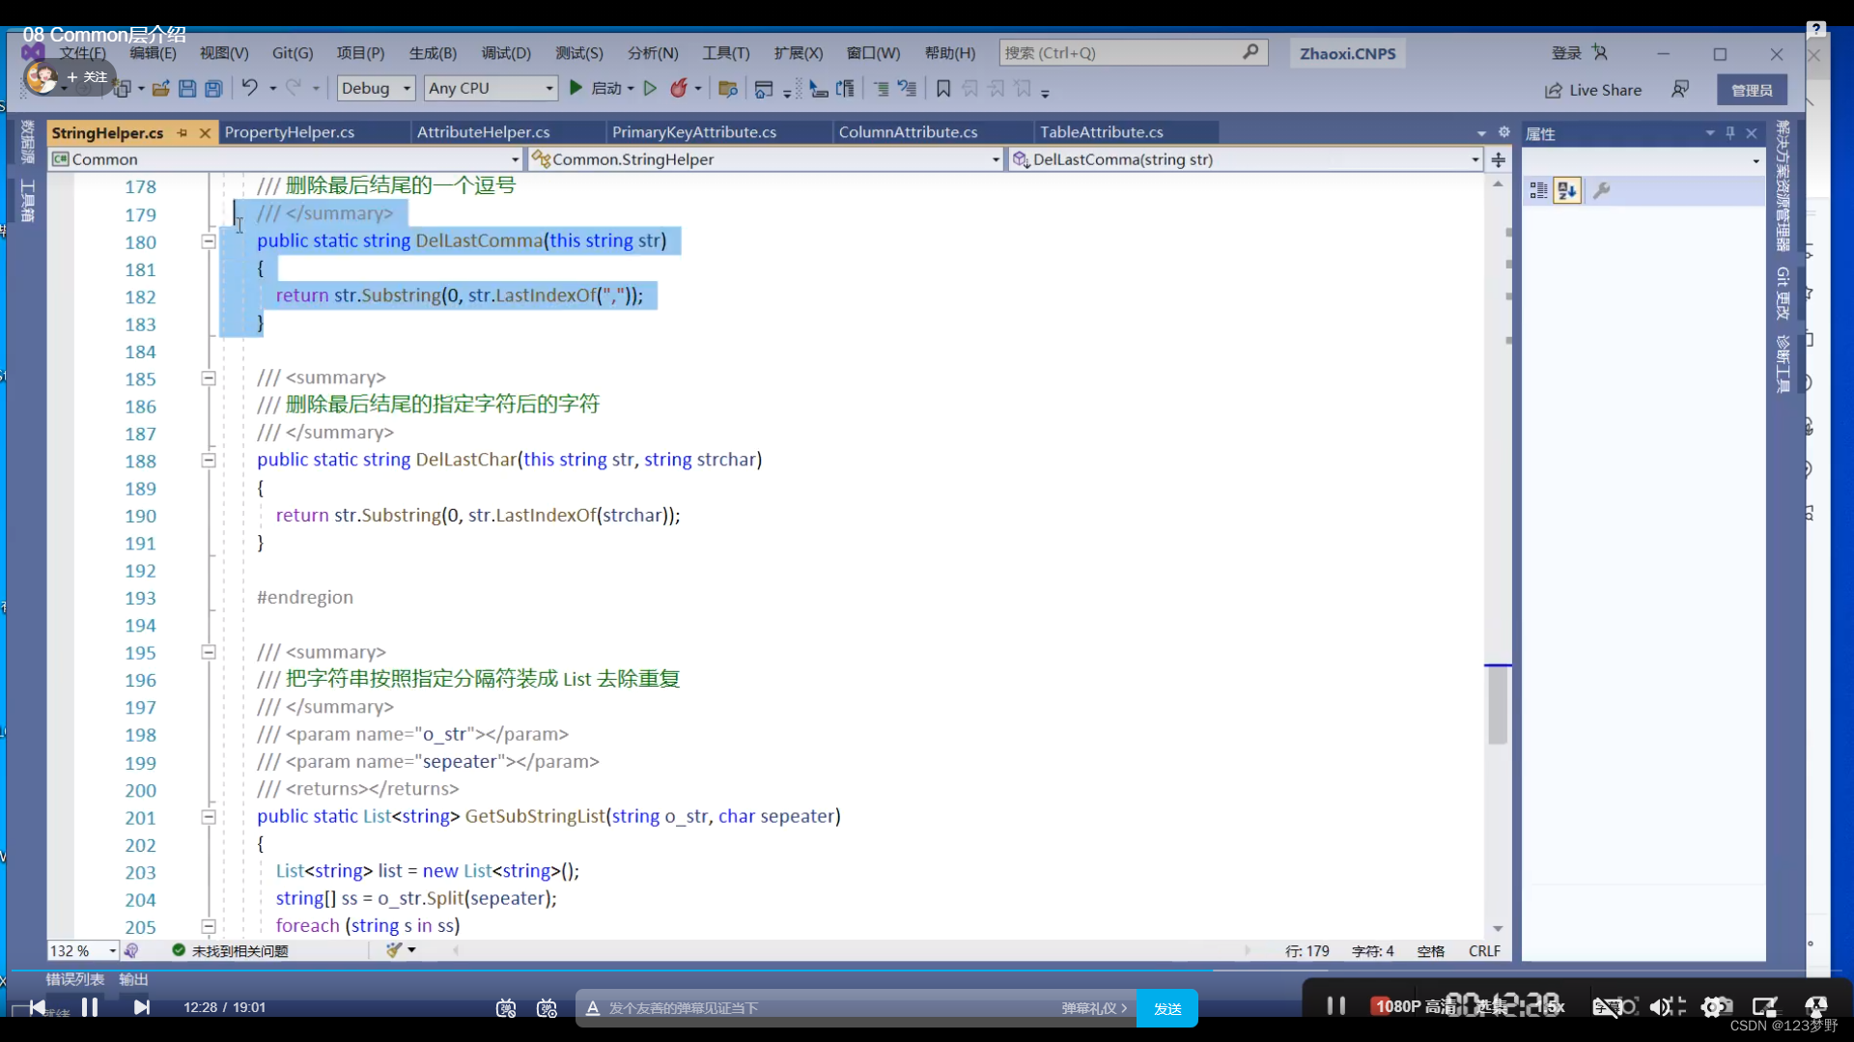
Task: Toggle the danmaku display icon in player
Action: click(506, 1008)
